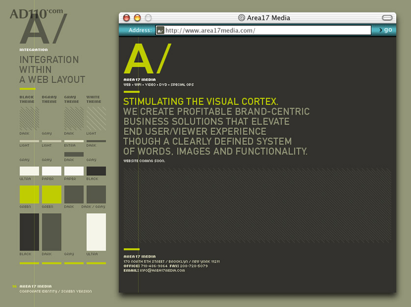Choose the tall Ultra white swatch in White Theme
411x307 pixels.
point(96,232)
